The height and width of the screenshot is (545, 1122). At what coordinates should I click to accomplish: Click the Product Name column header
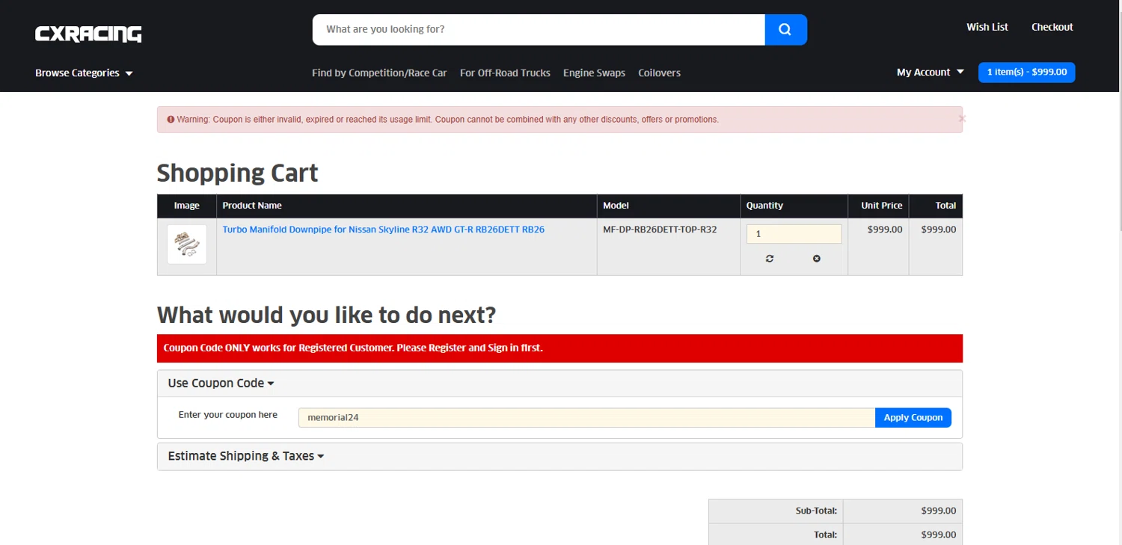pos(252,206)
